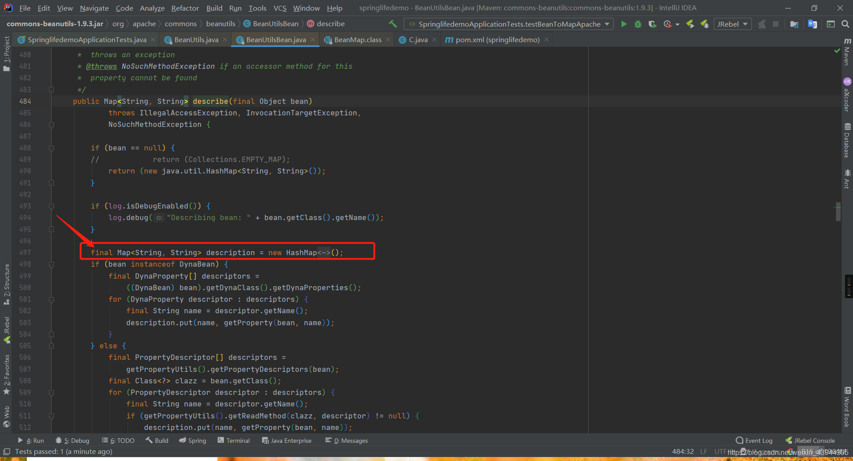Open the JRebel Console button
Image resolution: width=853 pixels, height=461 pixels.
[810, 441]
